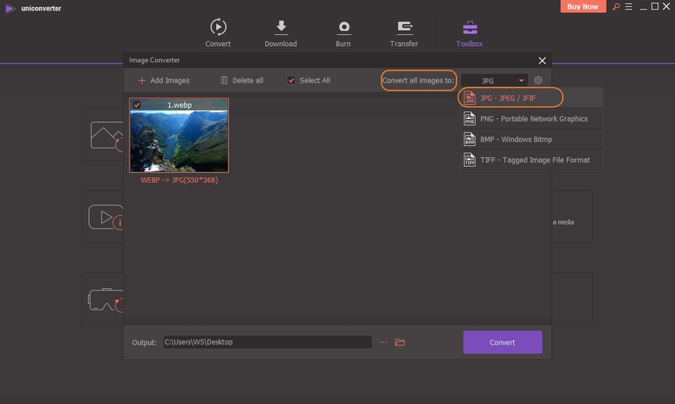Click the three-dot browse output path icon
Screen dimensions: 675x404
[383, 342]
